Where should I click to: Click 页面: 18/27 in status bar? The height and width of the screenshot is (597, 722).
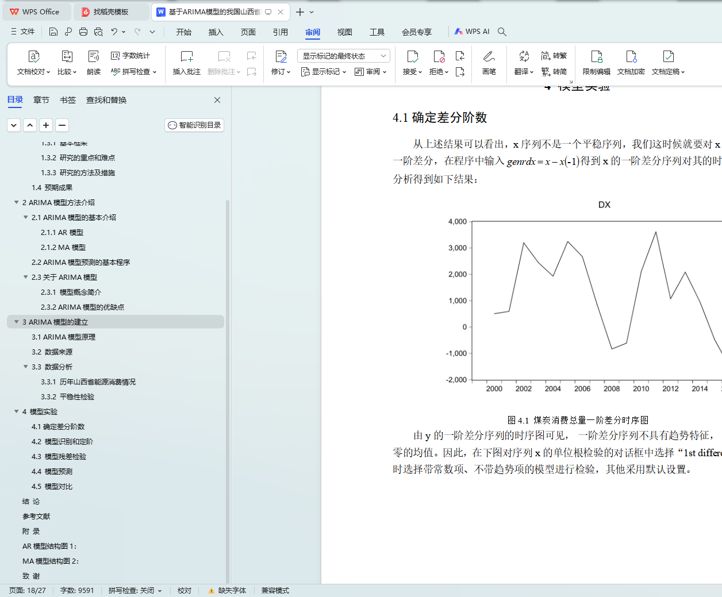pos(28,591)
